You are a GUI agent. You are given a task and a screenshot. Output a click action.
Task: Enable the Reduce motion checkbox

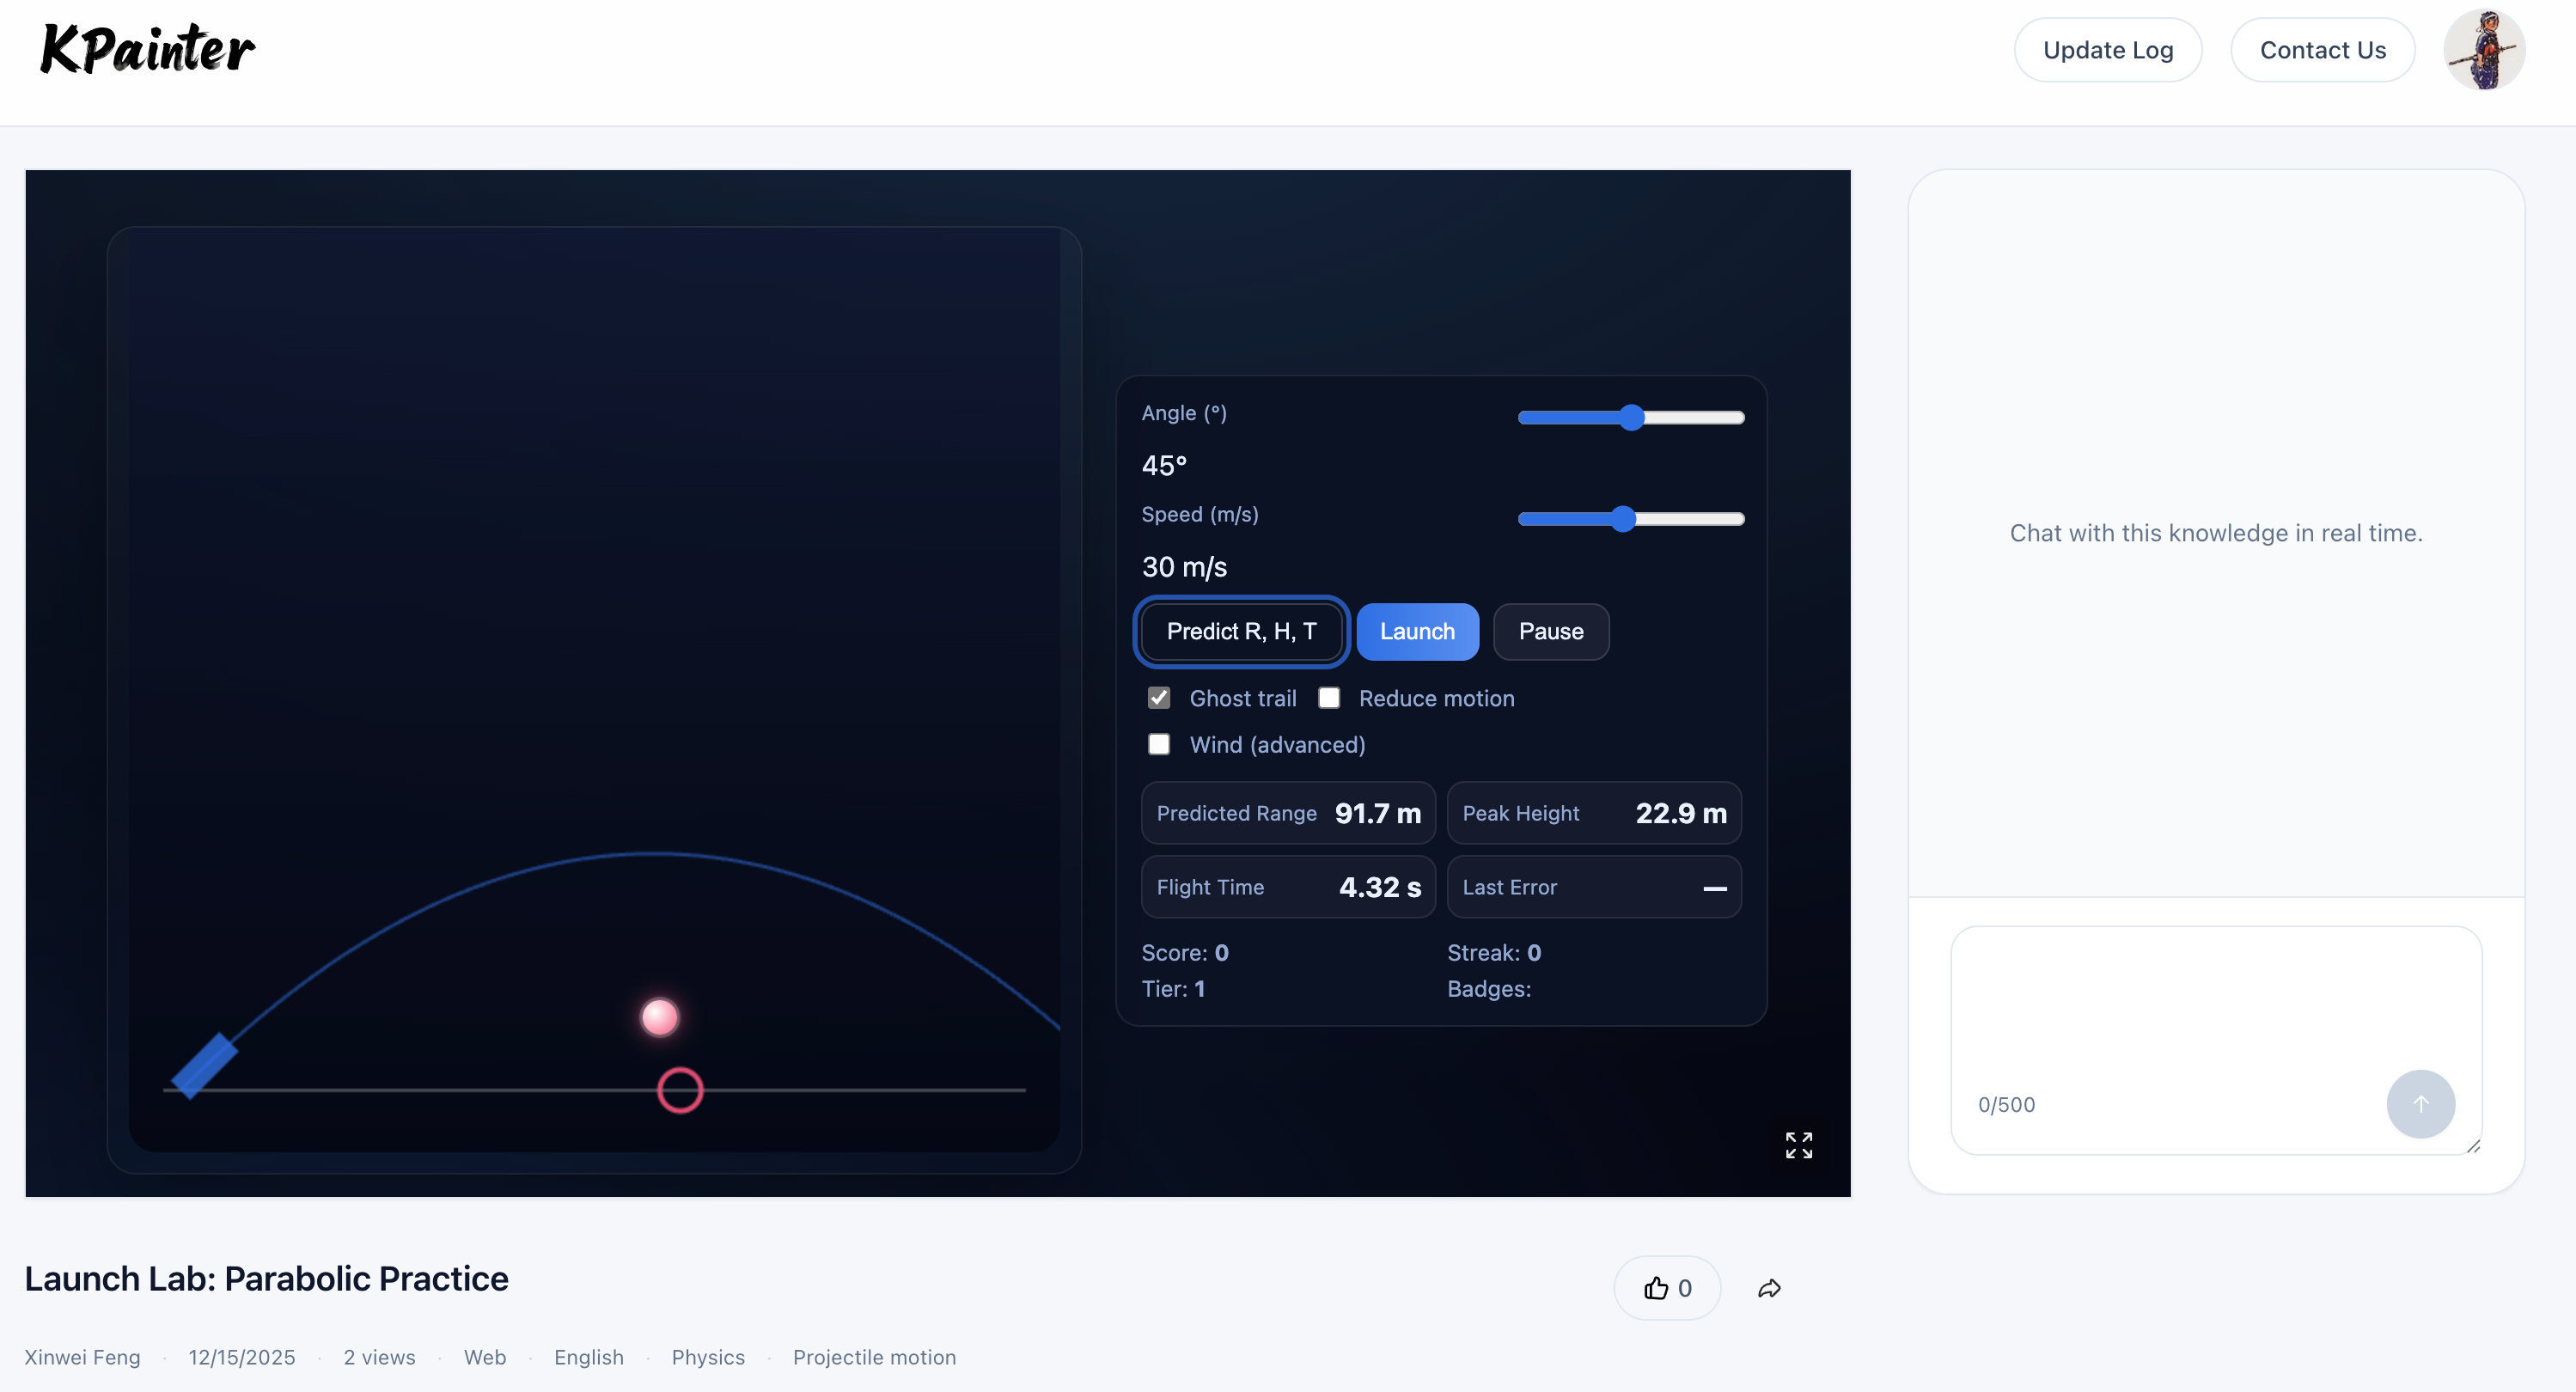point(1329,698)
